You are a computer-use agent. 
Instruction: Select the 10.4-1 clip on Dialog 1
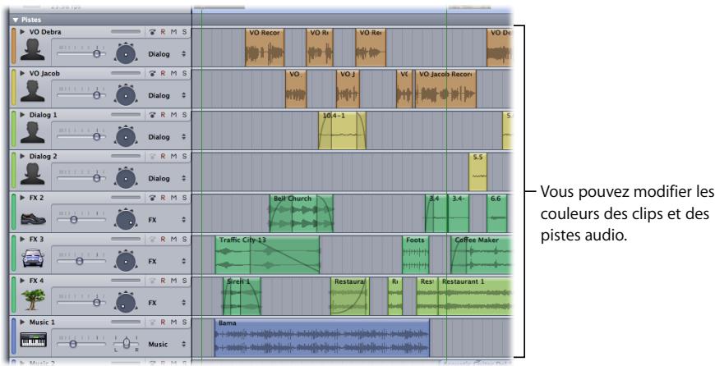(x=342, y=130)
